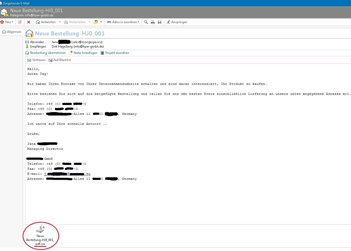This screenshot has width=351, height=251.
Task: Select the Allgemein tab
Action: pos(12,32)
